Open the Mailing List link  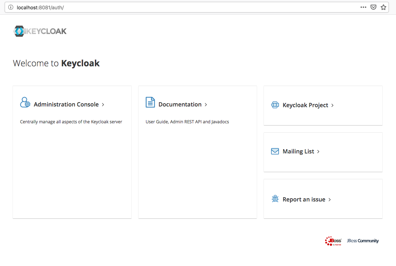click(x=298, y=151)
